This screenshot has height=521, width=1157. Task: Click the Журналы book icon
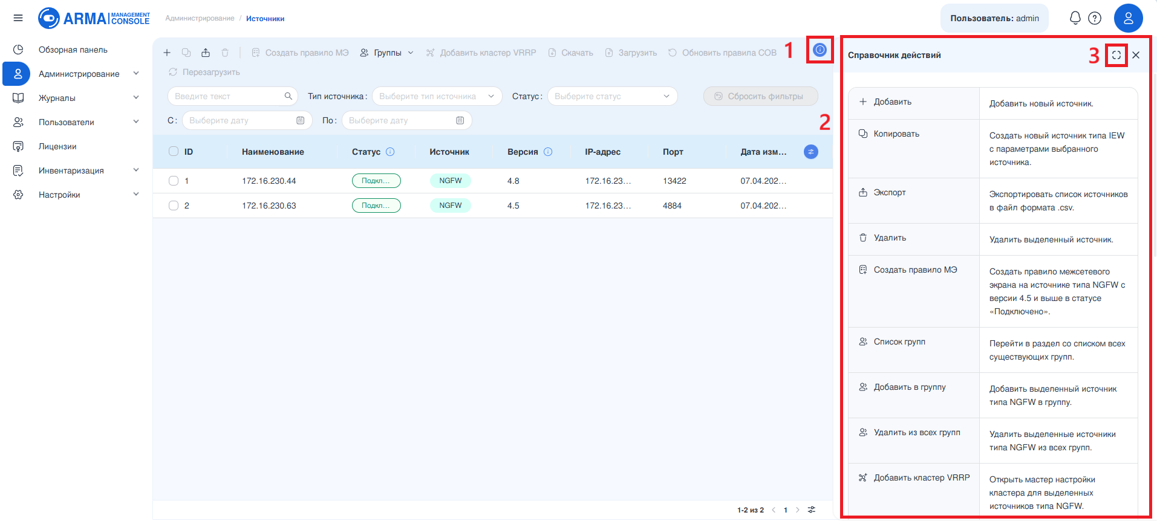tap(18, 98)
